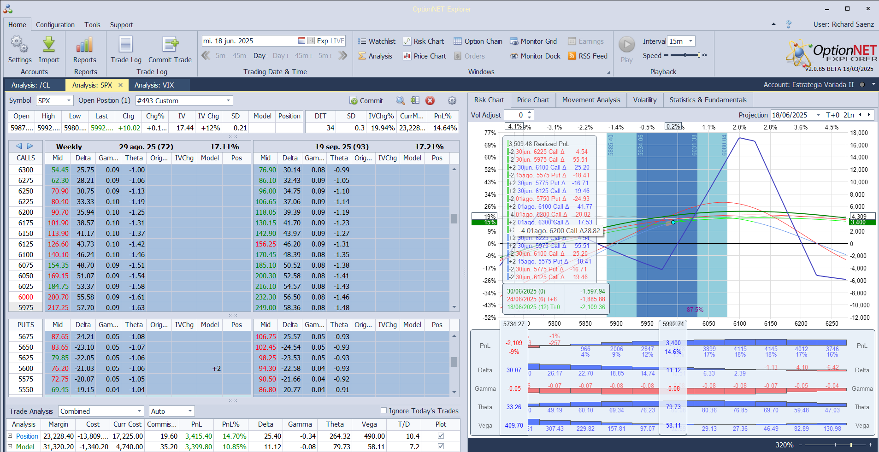
Task: Click the magnifier search icon near Commit
Action: [401, 100]
